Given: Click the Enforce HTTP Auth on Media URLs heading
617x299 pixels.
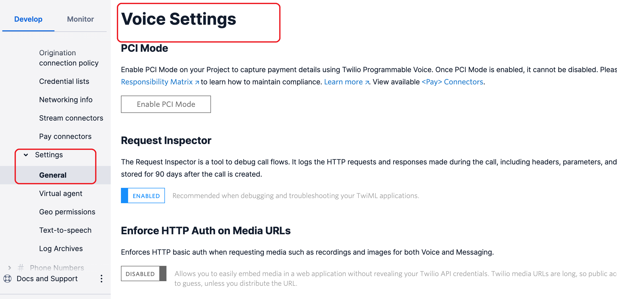Looking at the screenshot, I should 206,231.
